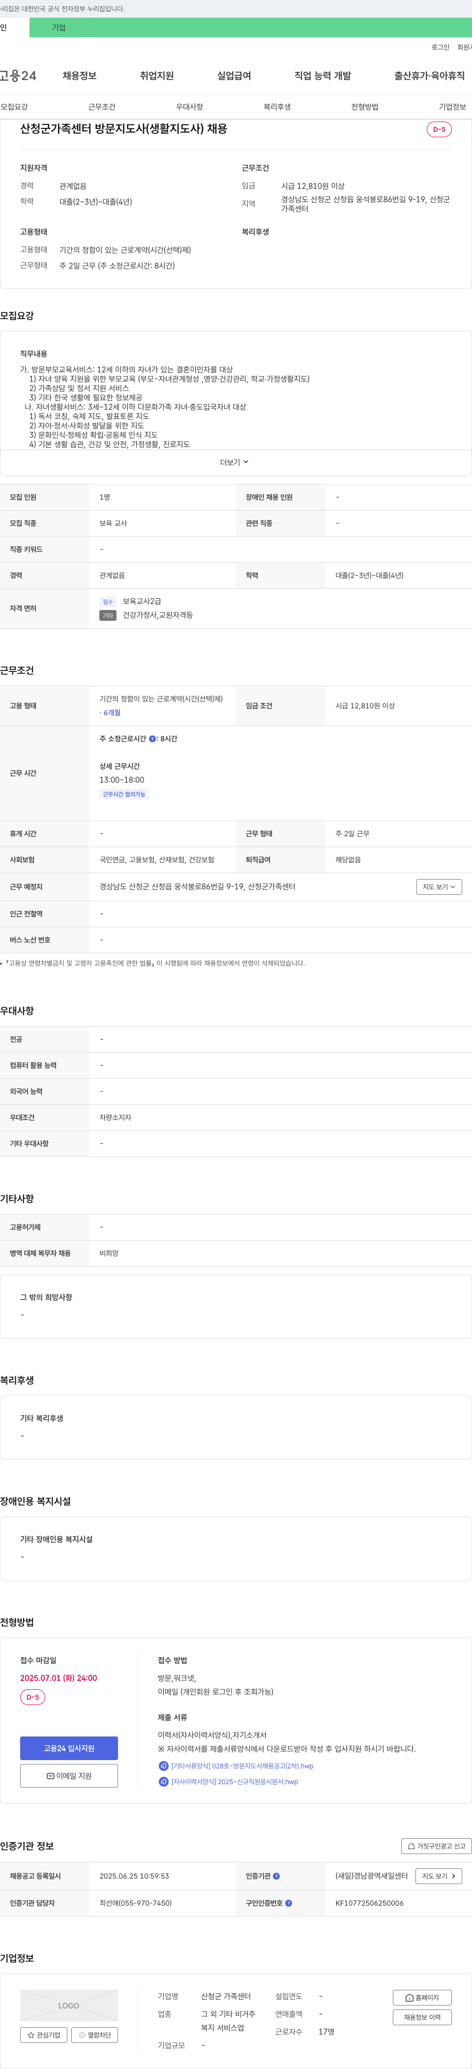472x2069 pixels.
Task: Report via 거짓구인광고 신고 button
Action: click(x=436, y=1847)
